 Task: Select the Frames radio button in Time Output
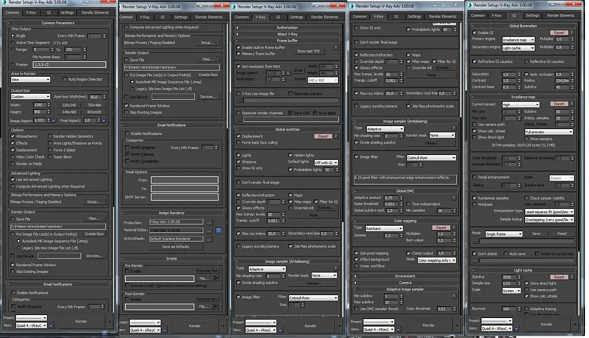tap(12, 64)
